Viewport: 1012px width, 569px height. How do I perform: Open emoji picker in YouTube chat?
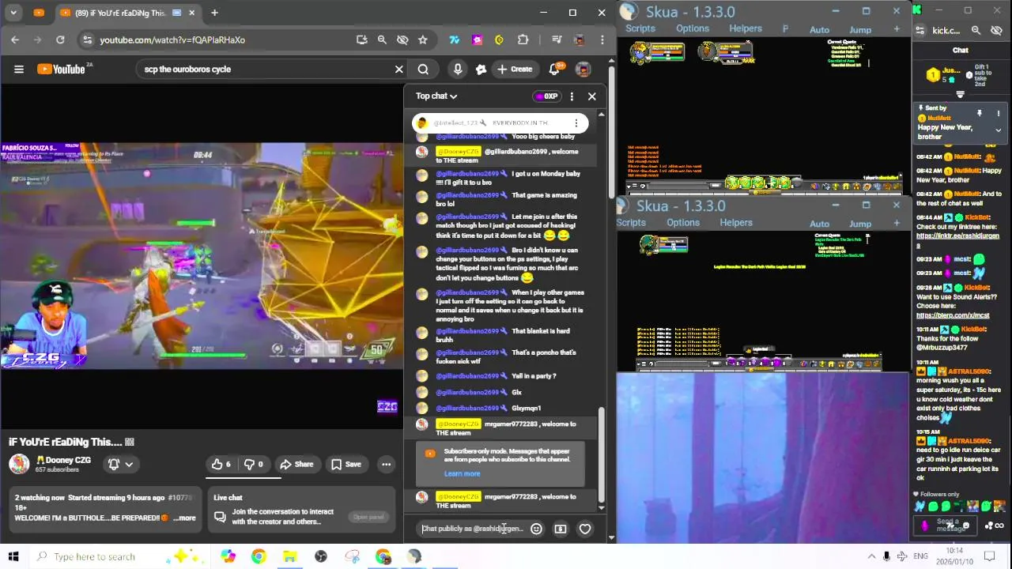[536, 529]
